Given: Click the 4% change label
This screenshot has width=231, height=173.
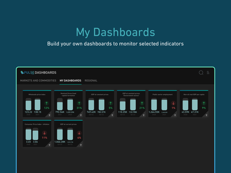Looking at the screenshot, I should pos(79,138).
